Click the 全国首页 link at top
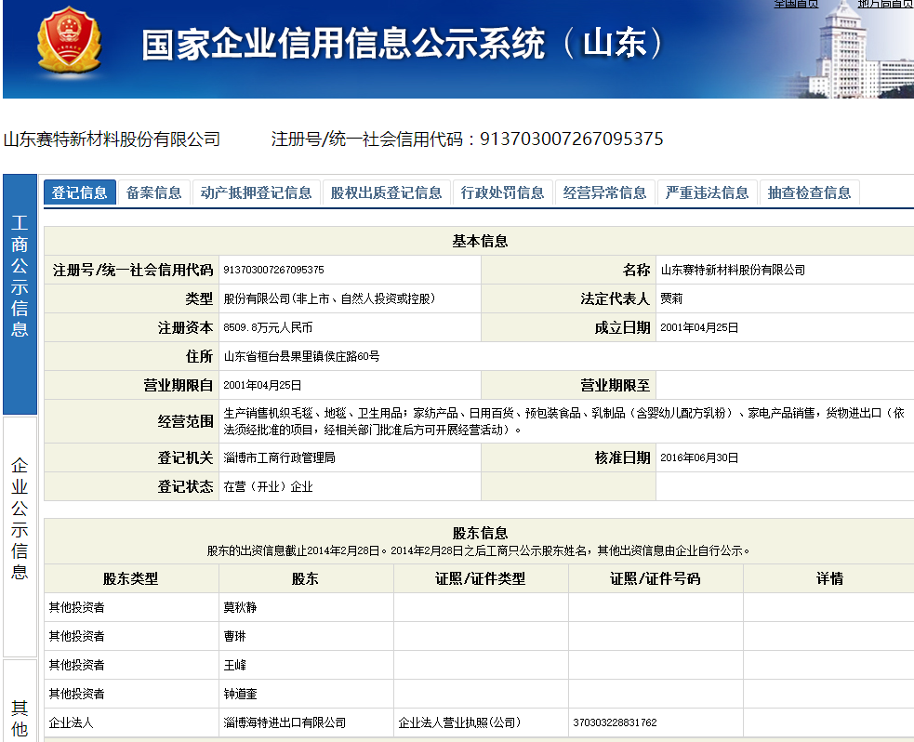The height and width of the screenshot is (742, 914). click(796, 4)
